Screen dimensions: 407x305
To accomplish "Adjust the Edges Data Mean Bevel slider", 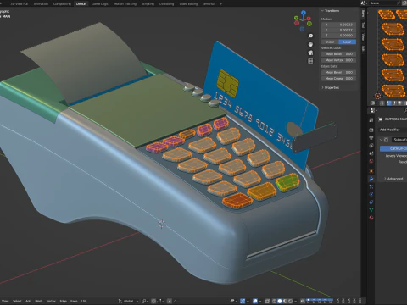I will (338, 72).
